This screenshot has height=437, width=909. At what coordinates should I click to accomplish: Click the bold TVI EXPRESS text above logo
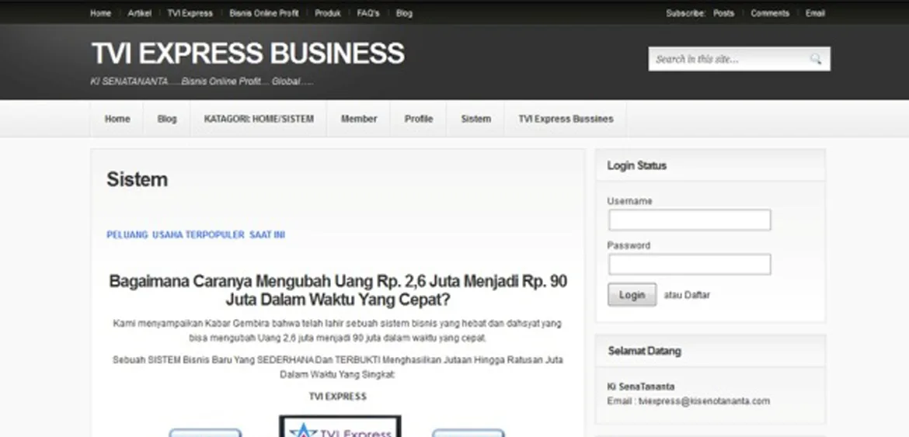pos(337,397)
